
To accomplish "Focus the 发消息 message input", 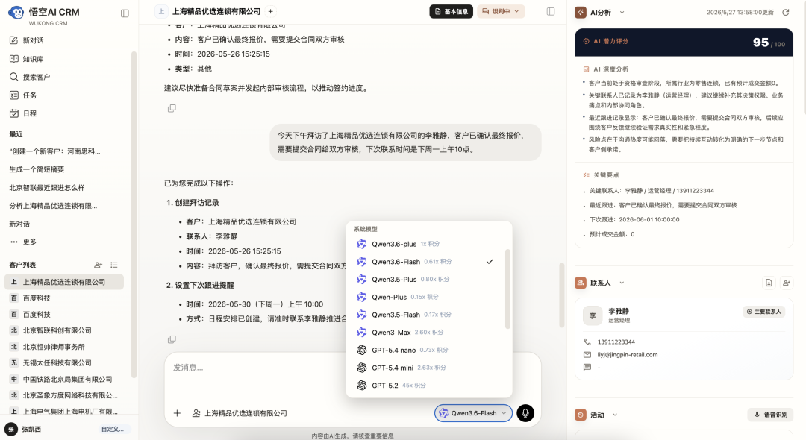I will (x=352, y=368).
